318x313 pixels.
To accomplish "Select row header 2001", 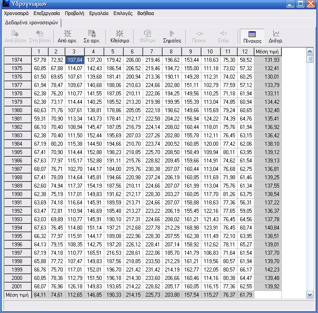I will (18, 287).
